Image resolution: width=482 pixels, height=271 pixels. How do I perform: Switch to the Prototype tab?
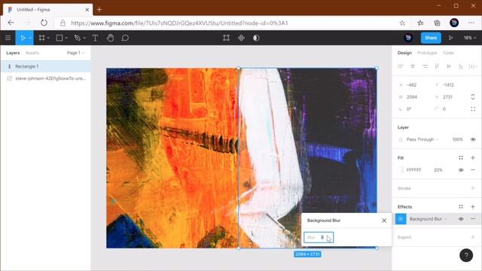[427, 53]
